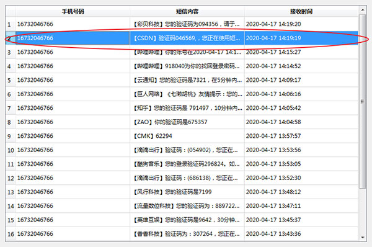The width and height of the screenshot is (372, 247).
Task: Click the time 2020-04-17 14:04:58
Action: click(x=273, y=122)
